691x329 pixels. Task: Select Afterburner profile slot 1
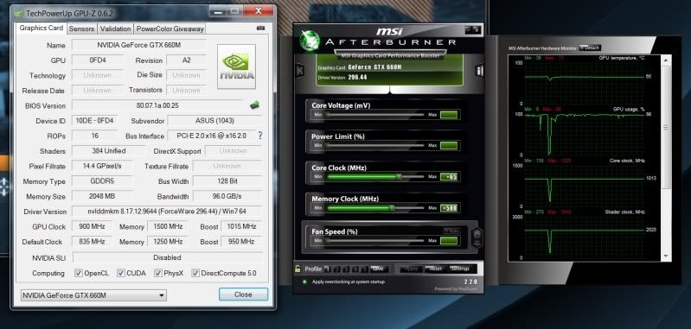point(328,269)
